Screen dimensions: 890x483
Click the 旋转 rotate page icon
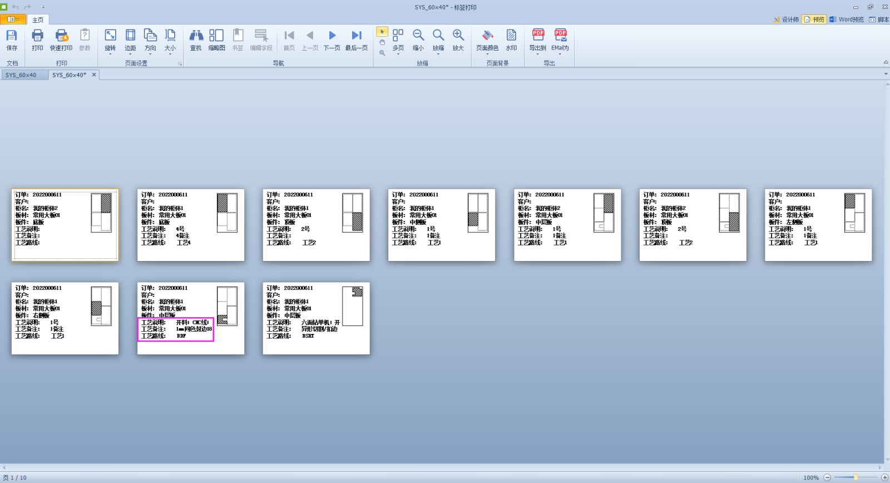(x=110, y=35)
